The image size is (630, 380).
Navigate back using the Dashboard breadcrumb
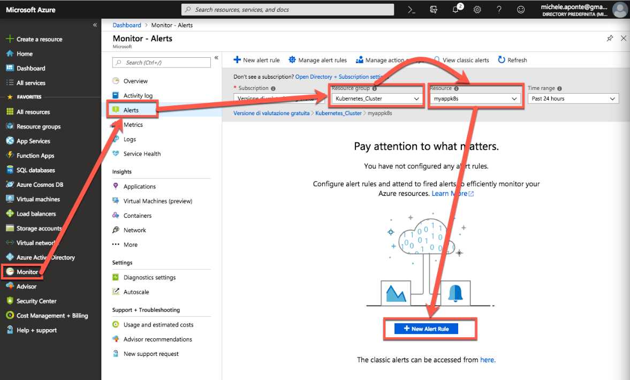[x=126, y=25]
